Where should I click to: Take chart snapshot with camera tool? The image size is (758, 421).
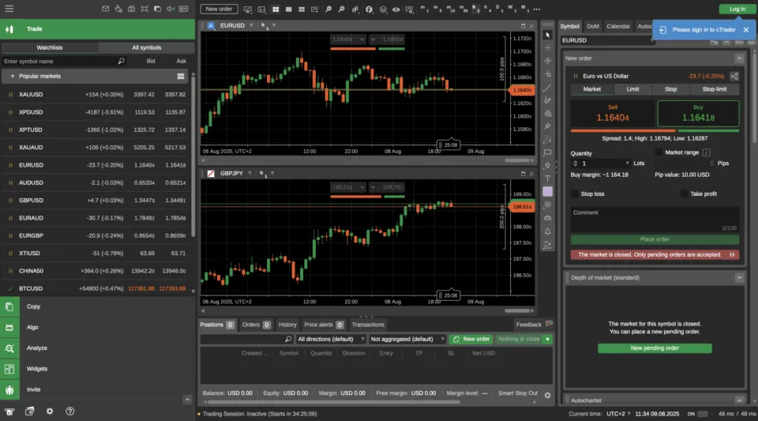pos(547,218)
